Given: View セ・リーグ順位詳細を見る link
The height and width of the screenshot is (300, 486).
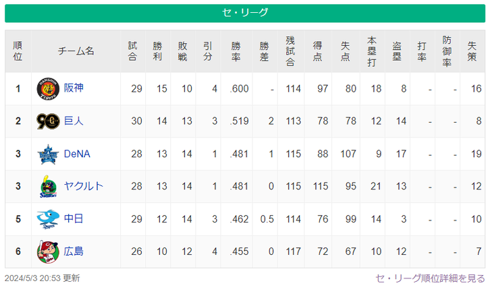Looking at the screenshot, I should pos(430,278).
